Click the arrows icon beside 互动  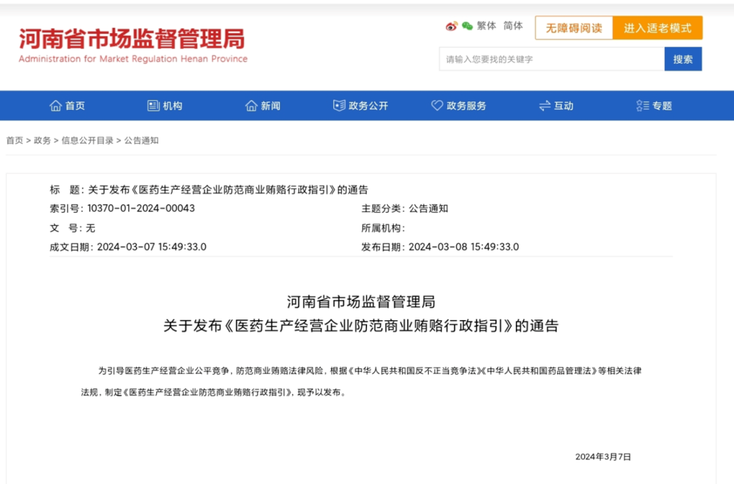(545, 106)
